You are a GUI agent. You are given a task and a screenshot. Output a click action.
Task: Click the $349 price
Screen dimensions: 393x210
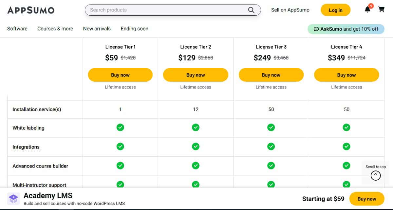coord(336,58)
